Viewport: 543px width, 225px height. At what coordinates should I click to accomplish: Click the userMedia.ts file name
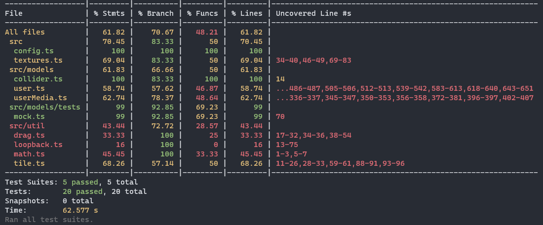[40, 98]
